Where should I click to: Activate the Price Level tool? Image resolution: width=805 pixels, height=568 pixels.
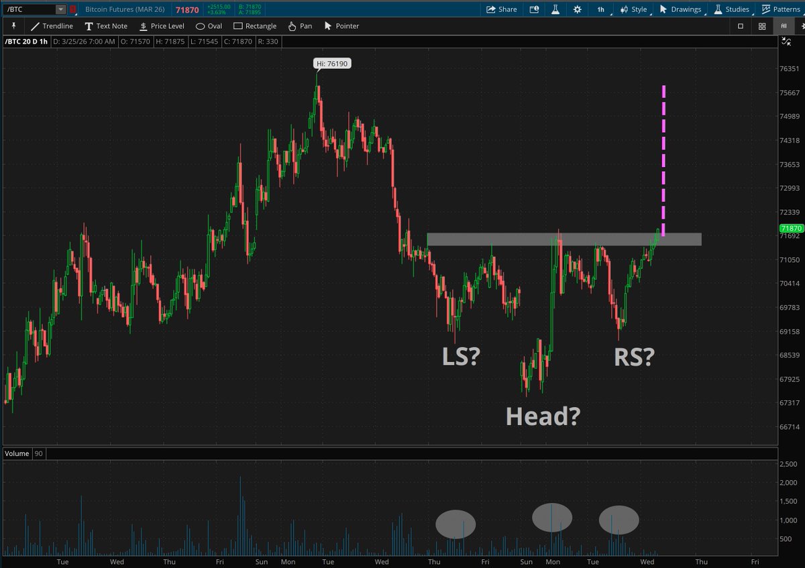coord(161,26)
